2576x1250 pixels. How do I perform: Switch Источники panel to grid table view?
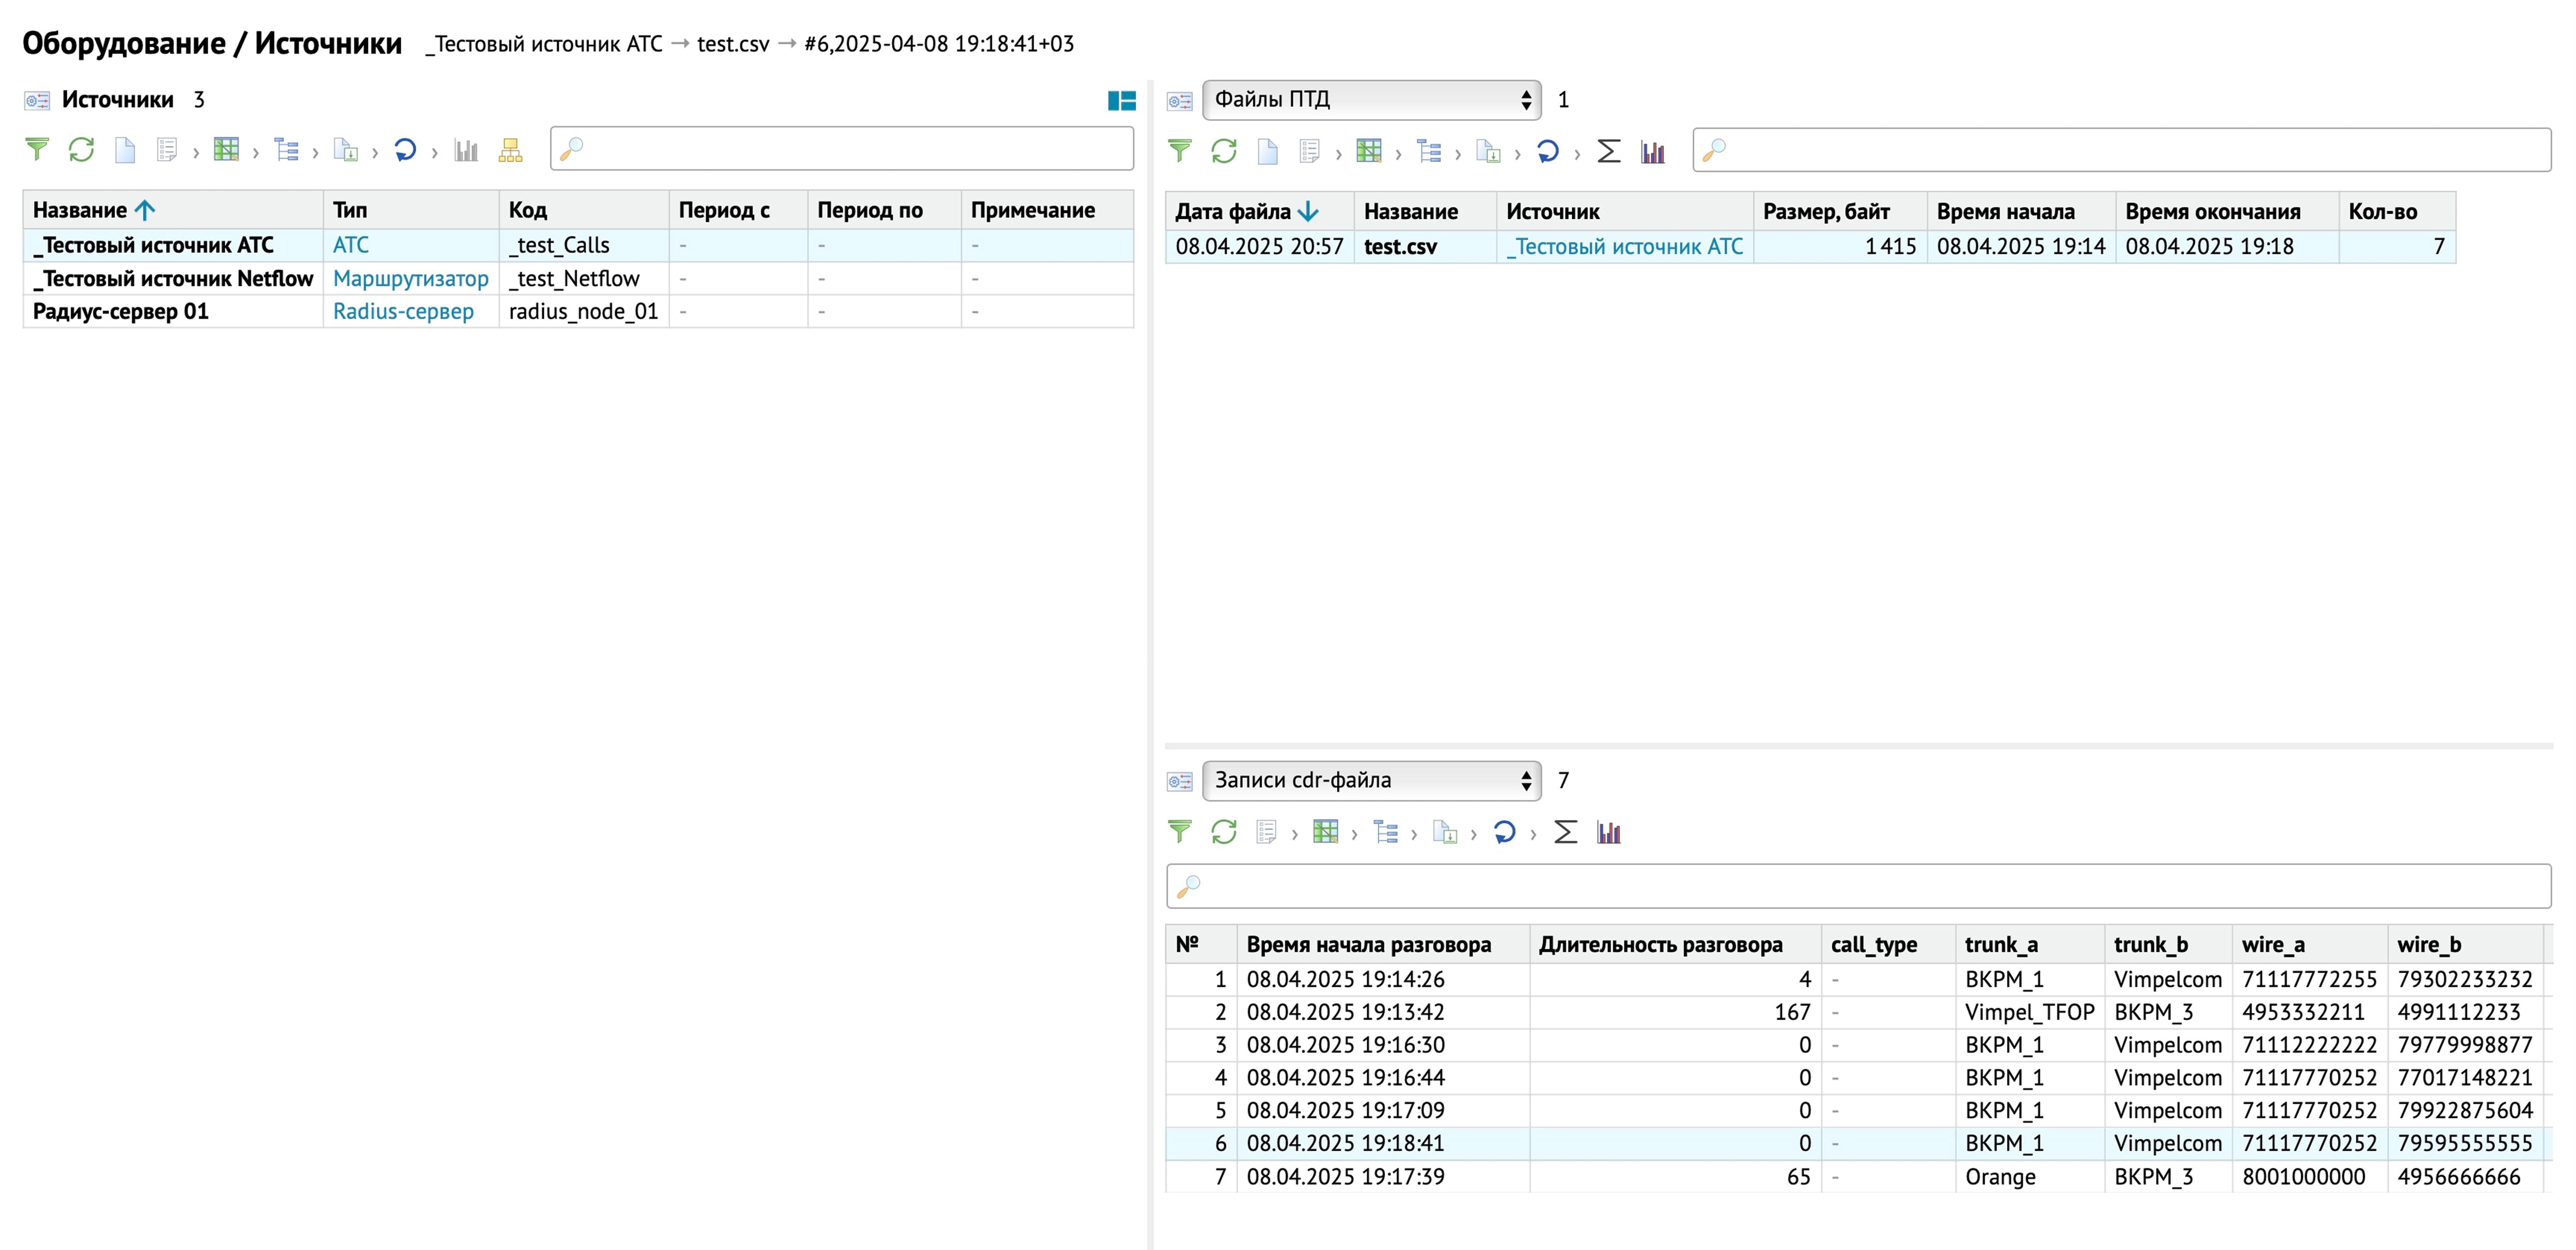tap(226, 150)
